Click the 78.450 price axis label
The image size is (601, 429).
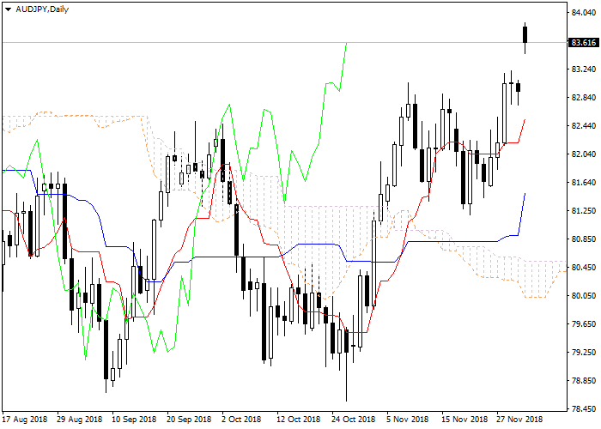[583, 408]
